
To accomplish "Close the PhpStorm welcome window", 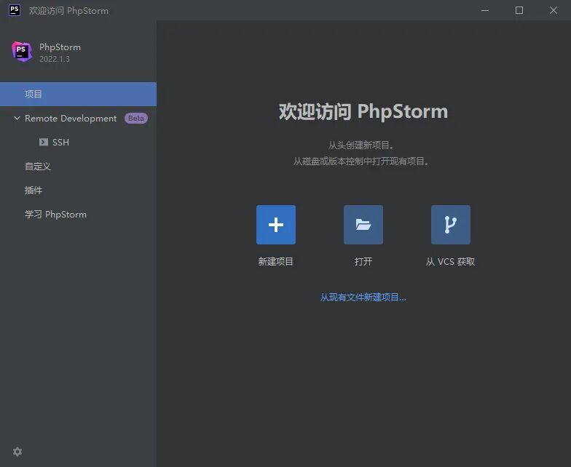I will (x=554, y=10).
